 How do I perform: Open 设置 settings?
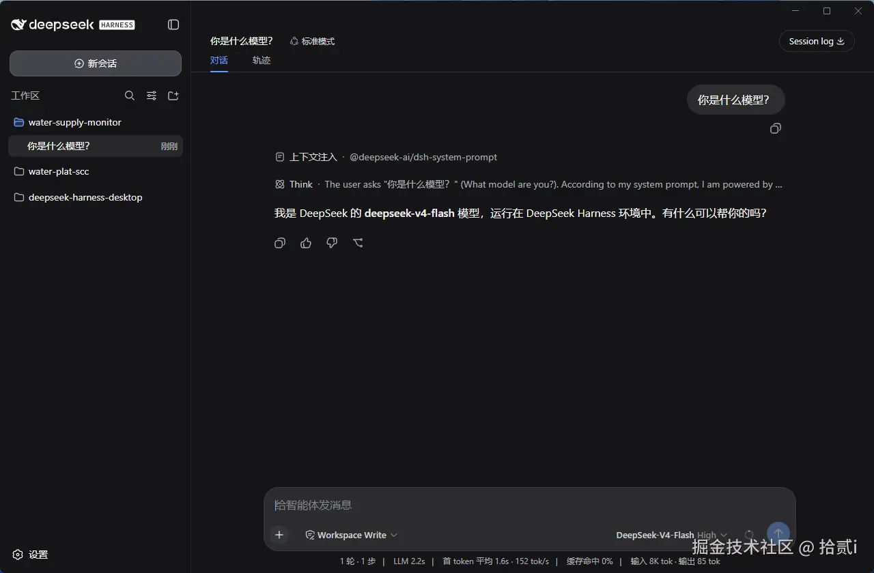(x=31, y=555)
